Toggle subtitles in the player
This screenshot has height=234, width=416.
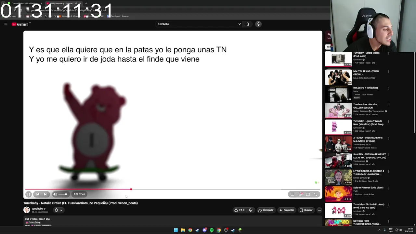pos(292,194)
